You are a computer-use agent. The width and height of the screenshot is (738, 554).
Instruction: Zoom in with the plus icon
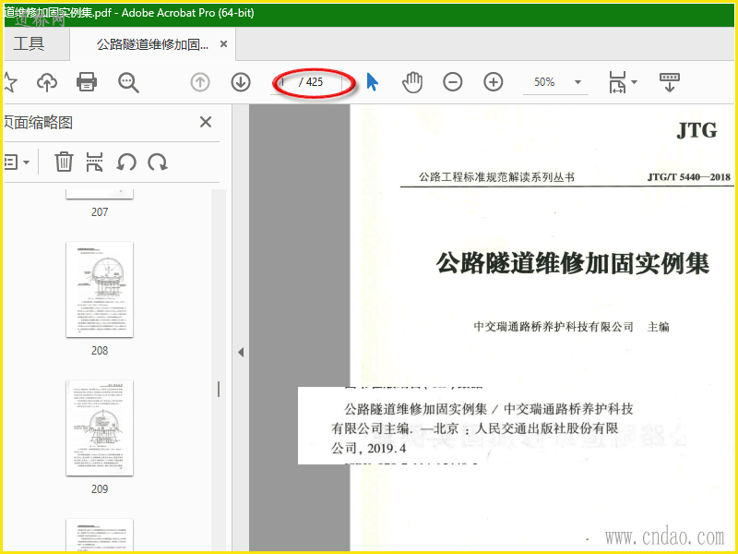coord(494,82)
